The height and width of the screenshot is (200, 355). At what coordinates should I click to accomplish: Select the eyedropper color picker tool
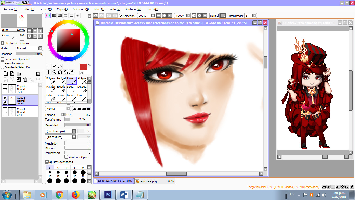[x=71, y=72]
